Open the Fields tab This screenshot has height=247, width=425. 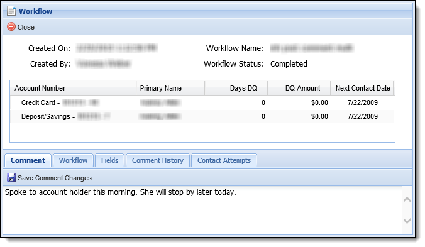click(110, 160)
